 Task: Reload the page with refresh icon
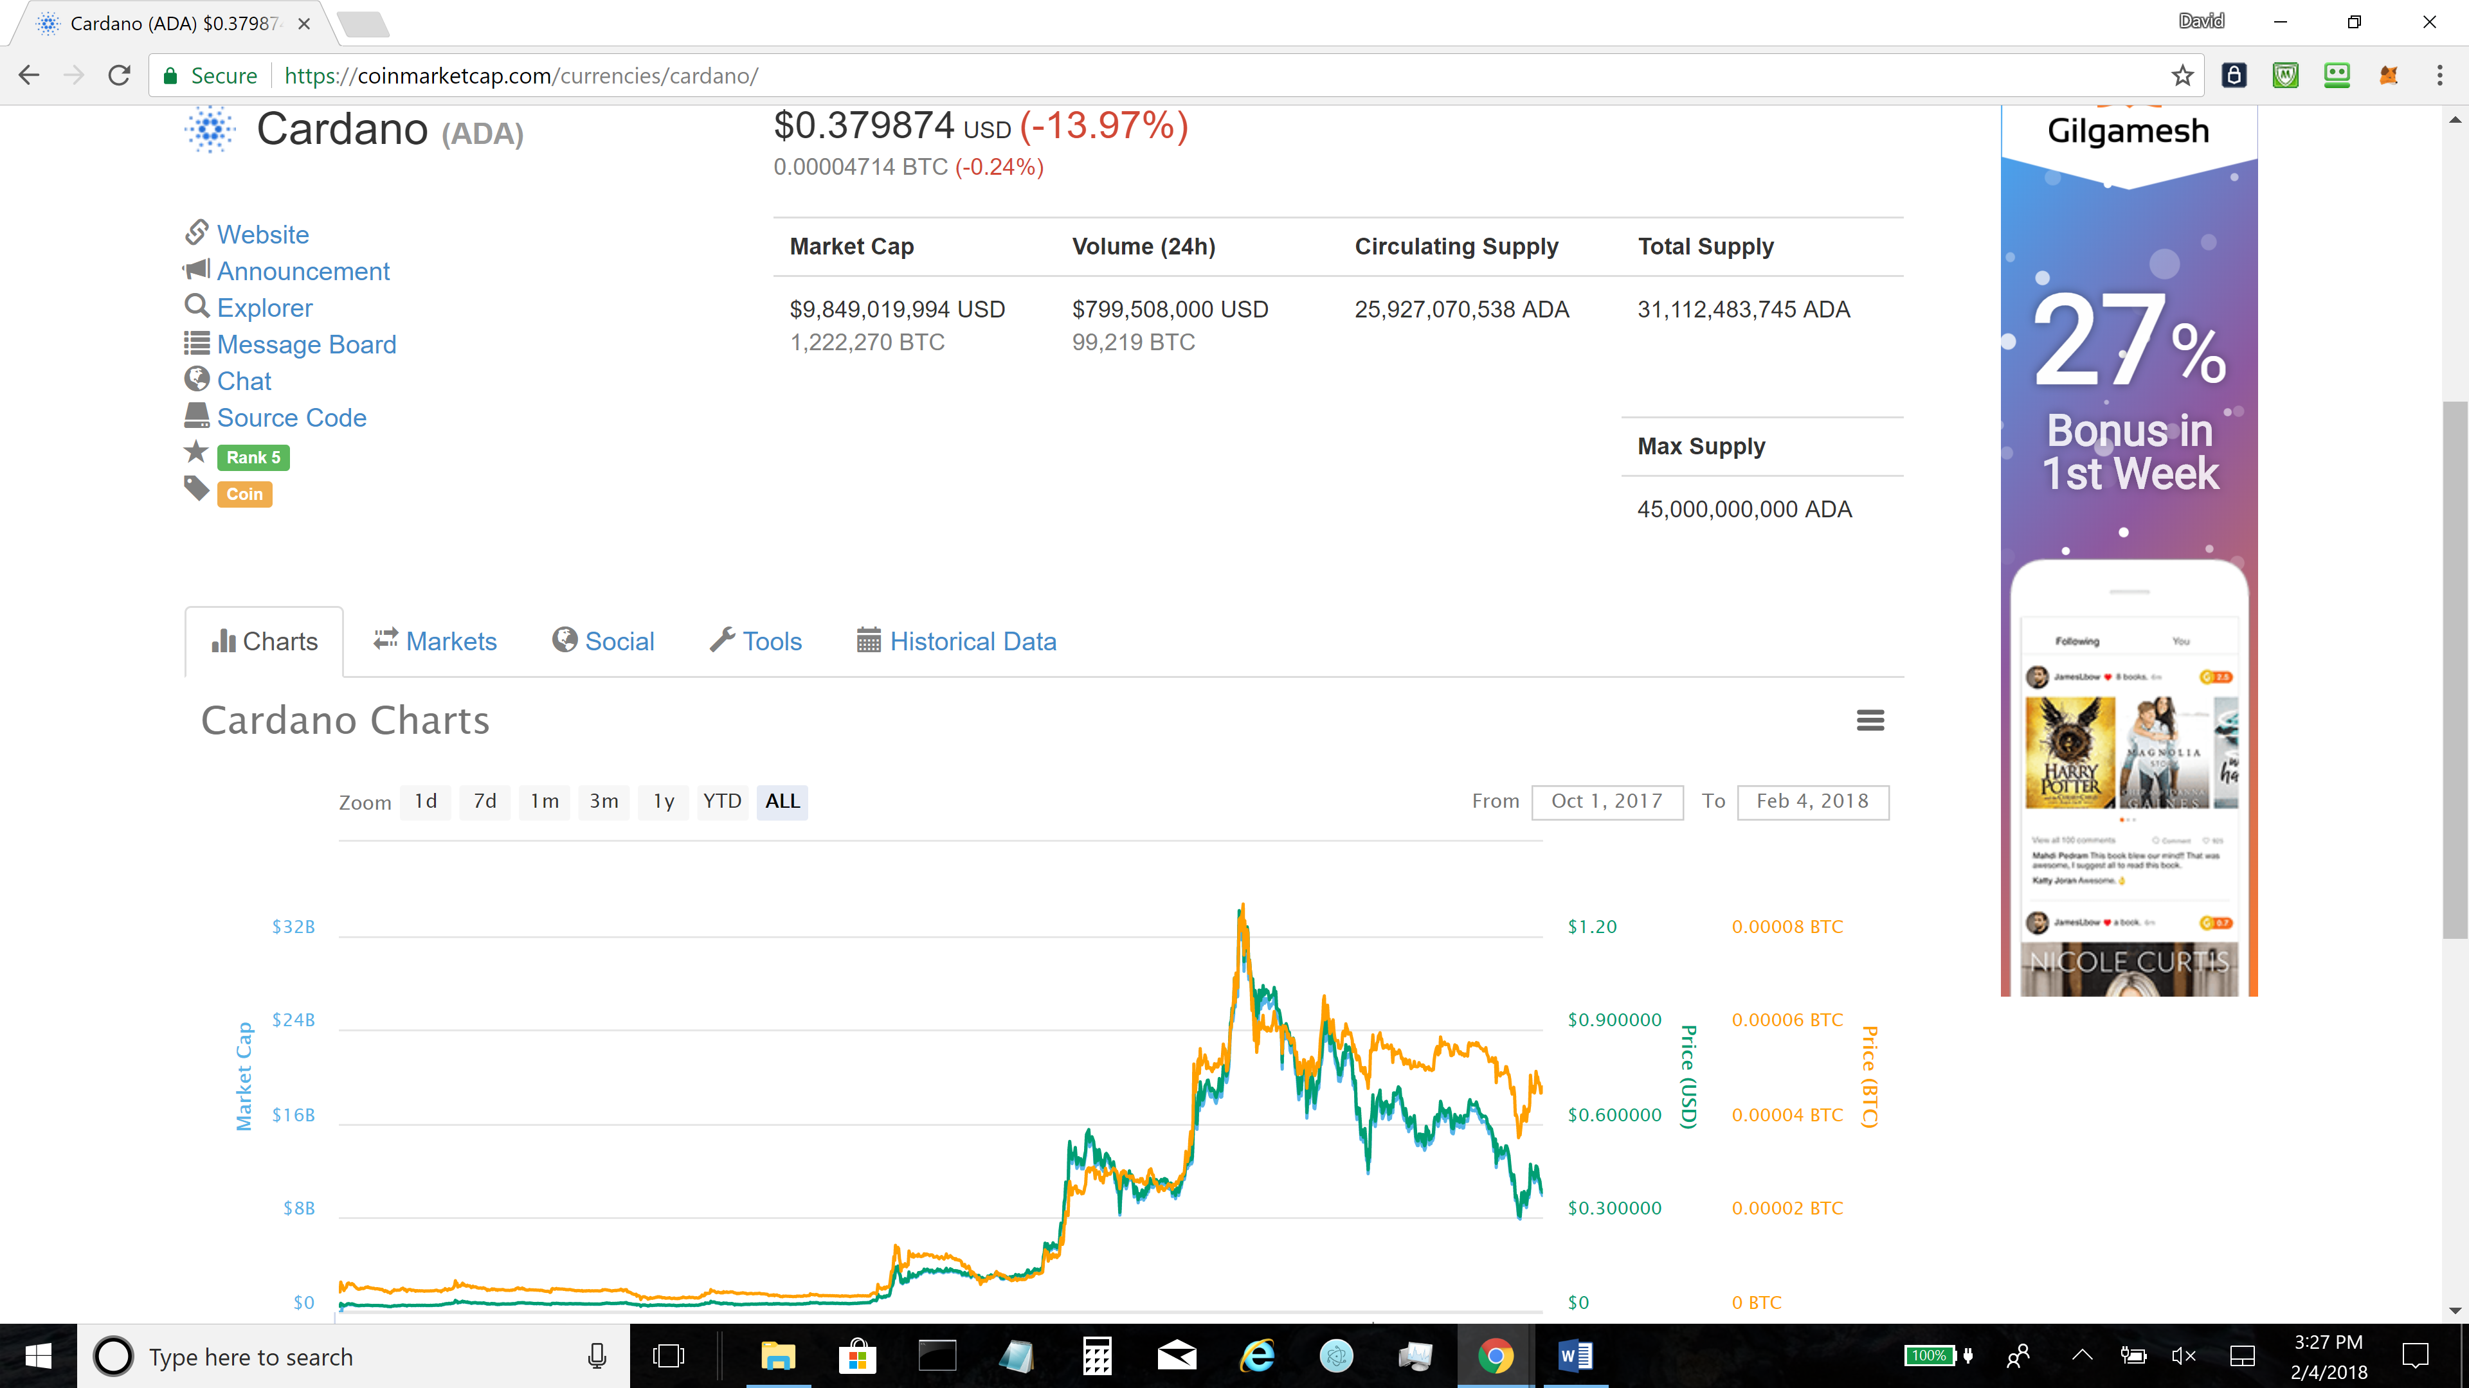(x=119, y=76)
